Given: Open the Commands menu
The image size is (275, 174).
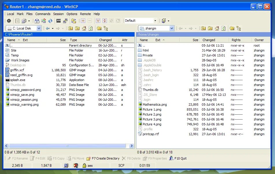Looking at the screenshot, I should coord(43,14).
